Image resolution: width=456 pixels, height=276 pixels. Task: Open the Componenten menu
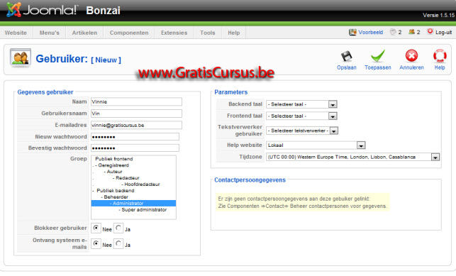click(x=129, y=33)
